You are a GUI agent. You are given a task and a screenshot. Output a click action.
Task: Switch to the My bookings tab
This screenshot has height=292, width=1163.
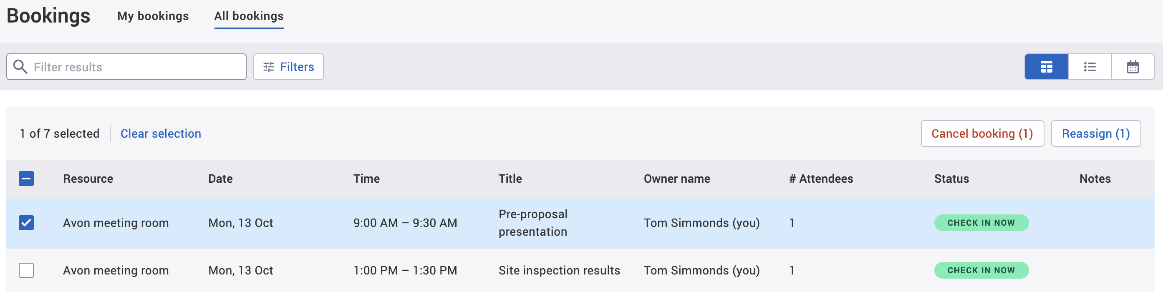click(x=153, y=16)
